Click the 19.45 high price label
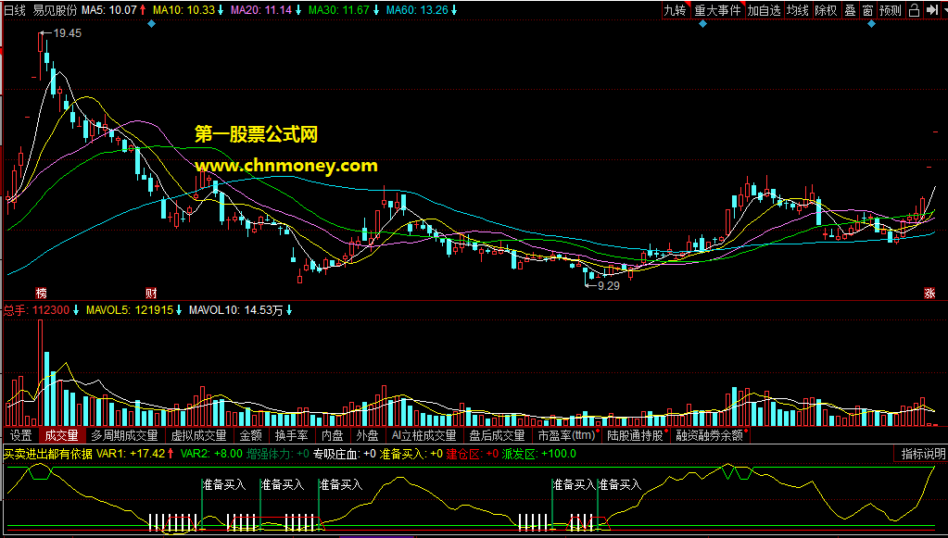This screenshot has width=948, height=538. 67,33
